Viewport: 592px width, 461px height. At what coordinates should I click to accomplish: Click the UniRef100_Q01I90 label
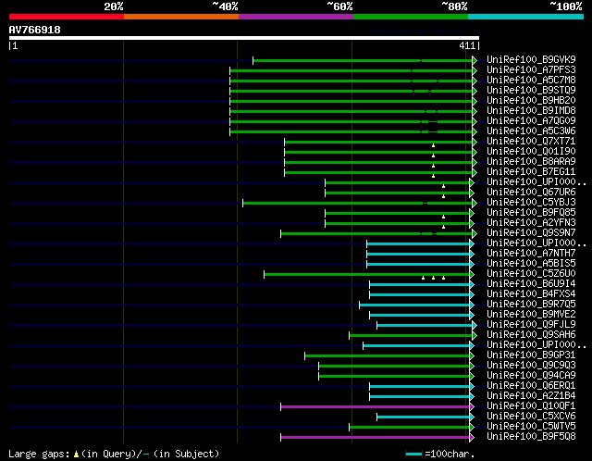tap(531, 152)
